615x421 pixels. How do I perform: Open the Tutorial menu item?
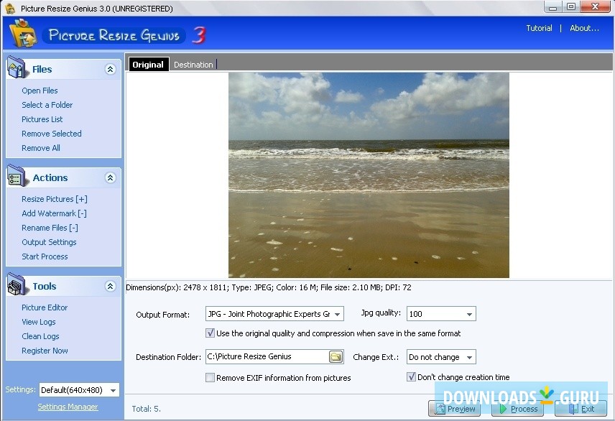click(x=539, y=28)
